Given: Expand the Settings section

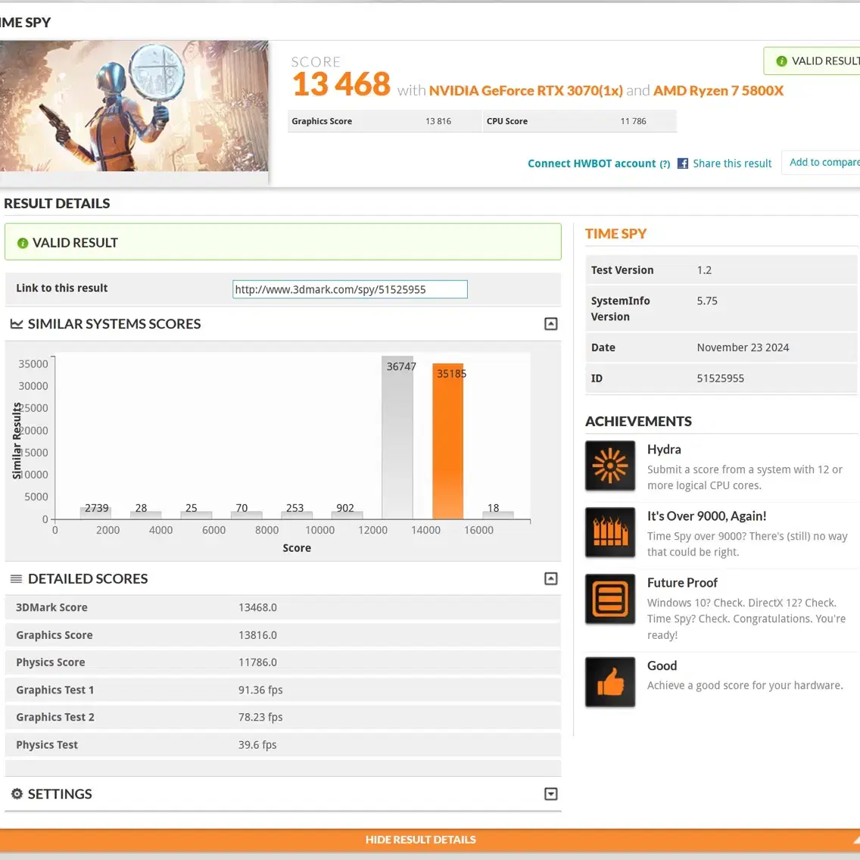Looking at the screenshot, I should tap(550, 793).
